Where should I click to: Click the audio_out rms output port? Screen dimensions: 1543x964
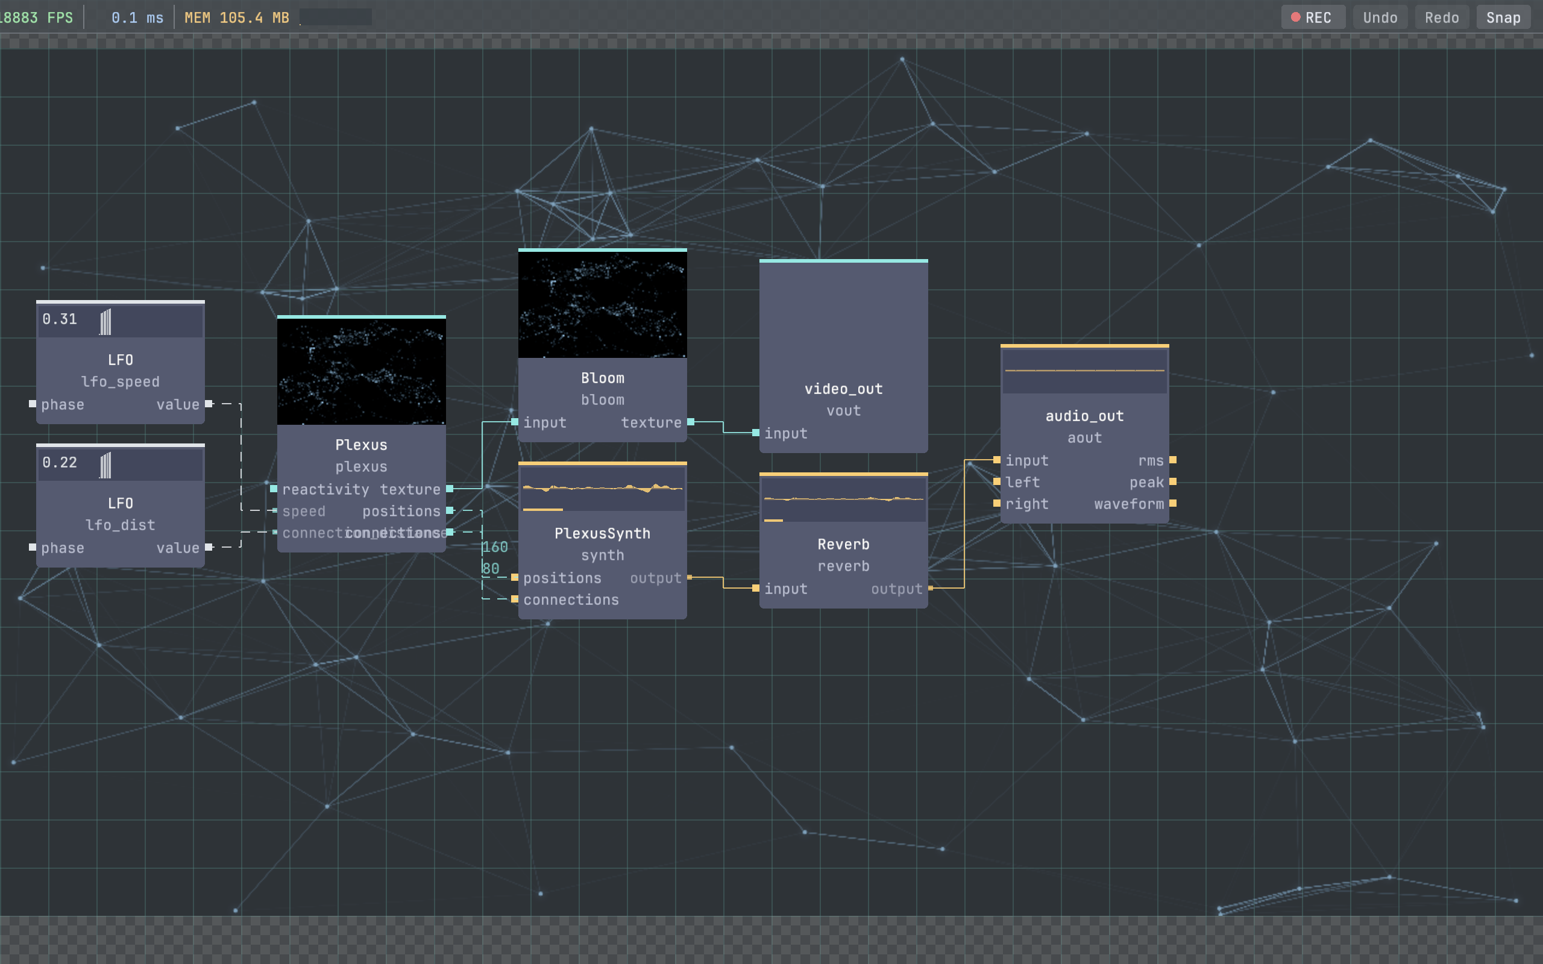tap(1172, 460)
